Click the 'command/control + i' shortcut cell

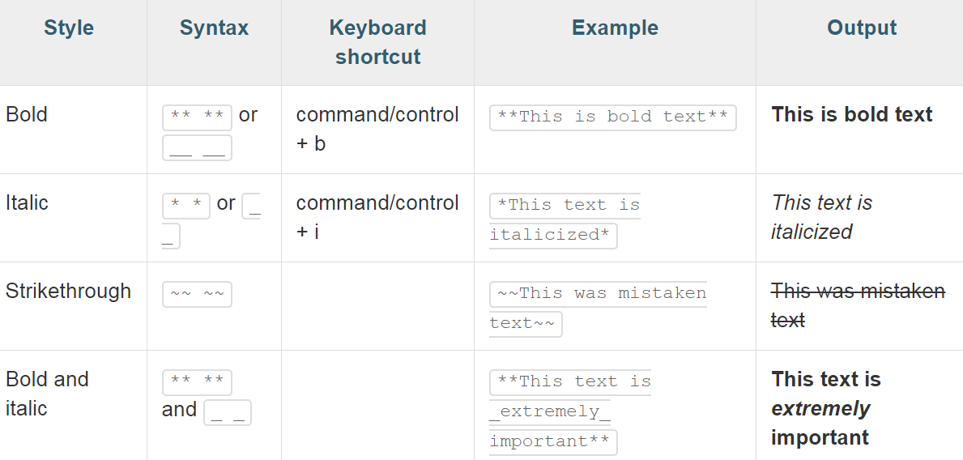click(377, 217)
